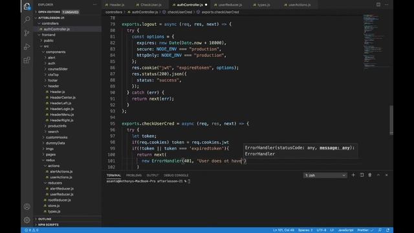Open the PROBLEMS panel tab

[x=134, y=175]
